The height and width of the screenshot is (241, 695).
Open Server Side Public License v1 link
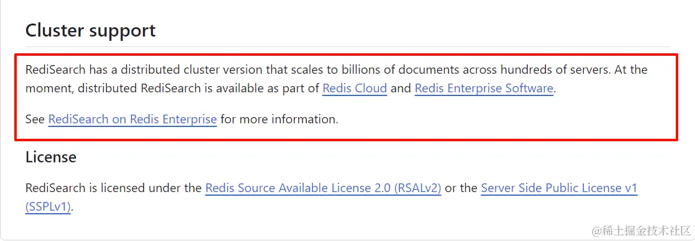click(559, 188)
